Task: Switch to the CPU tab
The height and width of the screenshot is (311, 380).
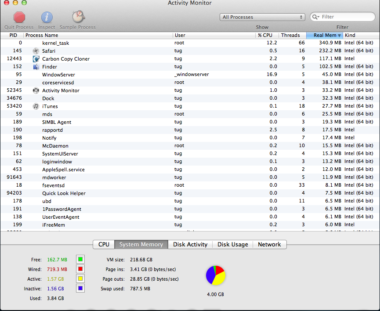Action: 104,244
